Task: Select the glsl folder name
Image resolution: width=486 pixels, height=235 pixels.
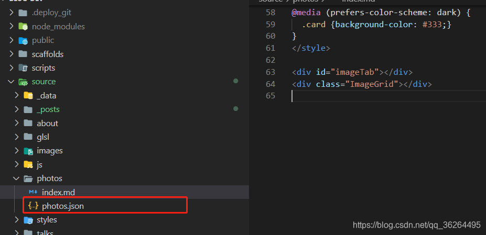Action: click(43, 137)
